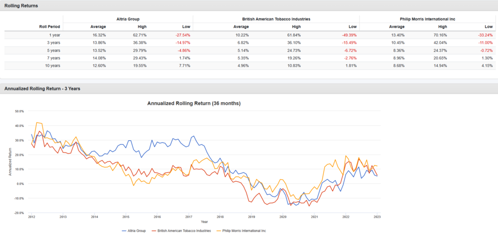Select Philip Morris International Inc table column header

pos(427,19)
